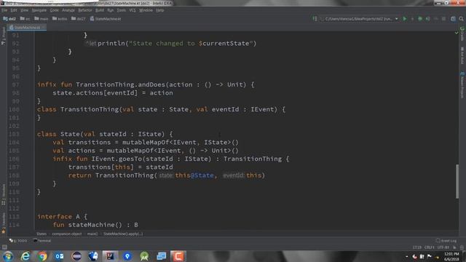
Task: Click line number 97 in the gutter
Action: point(16,84)
